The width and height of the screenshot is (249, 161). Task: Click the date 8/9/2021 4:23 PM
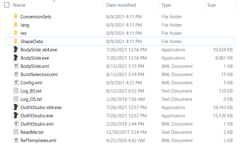[124, 83]
